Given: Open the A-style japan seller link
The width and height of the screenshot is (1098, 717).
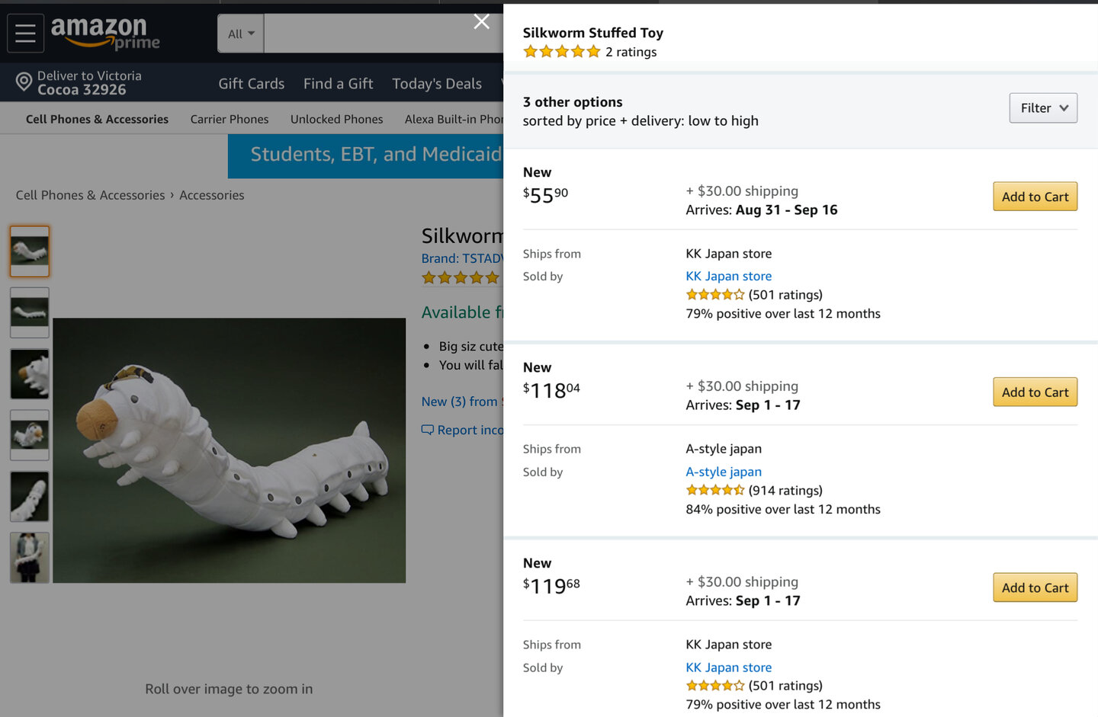Looking at the screenshot, I should click(724, 472).
